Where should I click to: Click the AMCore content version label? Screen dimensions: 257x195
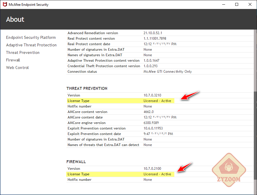[88, 112]
